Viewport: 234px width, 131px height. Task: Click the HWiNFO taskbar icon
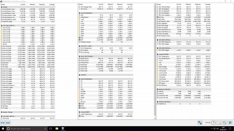tap(63, 128)
